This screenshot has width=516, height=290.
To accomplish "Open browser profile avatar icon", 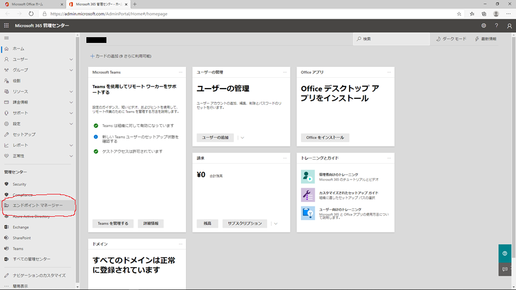I will click(496, 14).
